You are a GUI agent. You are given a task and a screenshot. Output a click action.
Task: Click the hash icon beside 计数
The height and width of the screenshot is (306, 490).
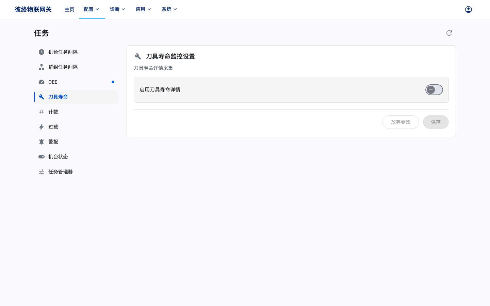point(42,112)
